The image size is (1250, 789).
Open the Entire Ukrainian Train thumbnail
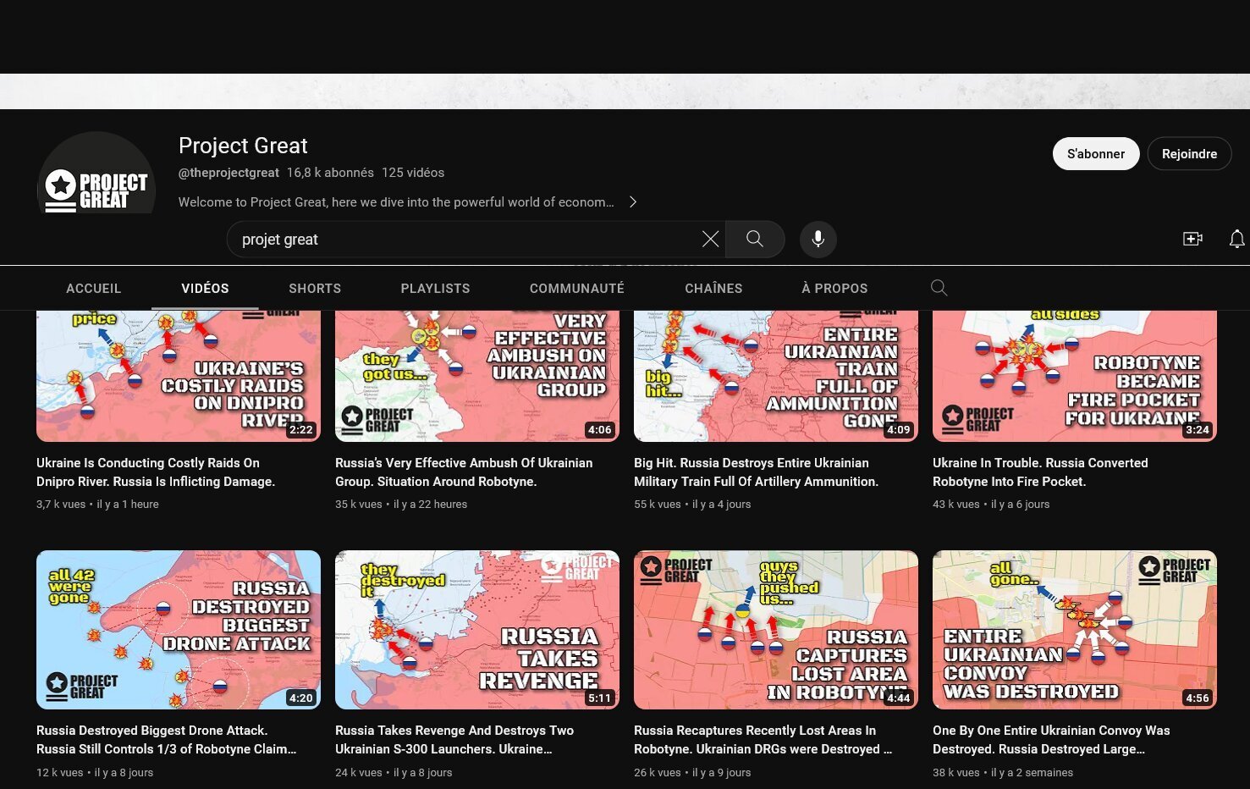776,376
